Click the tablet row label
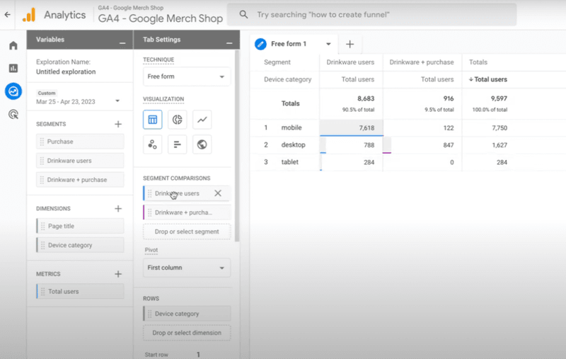 click(290, 162)
